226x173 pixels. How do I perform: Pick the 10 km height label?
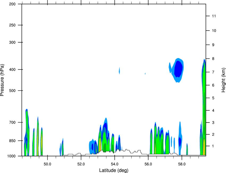[x=214, y=31]
